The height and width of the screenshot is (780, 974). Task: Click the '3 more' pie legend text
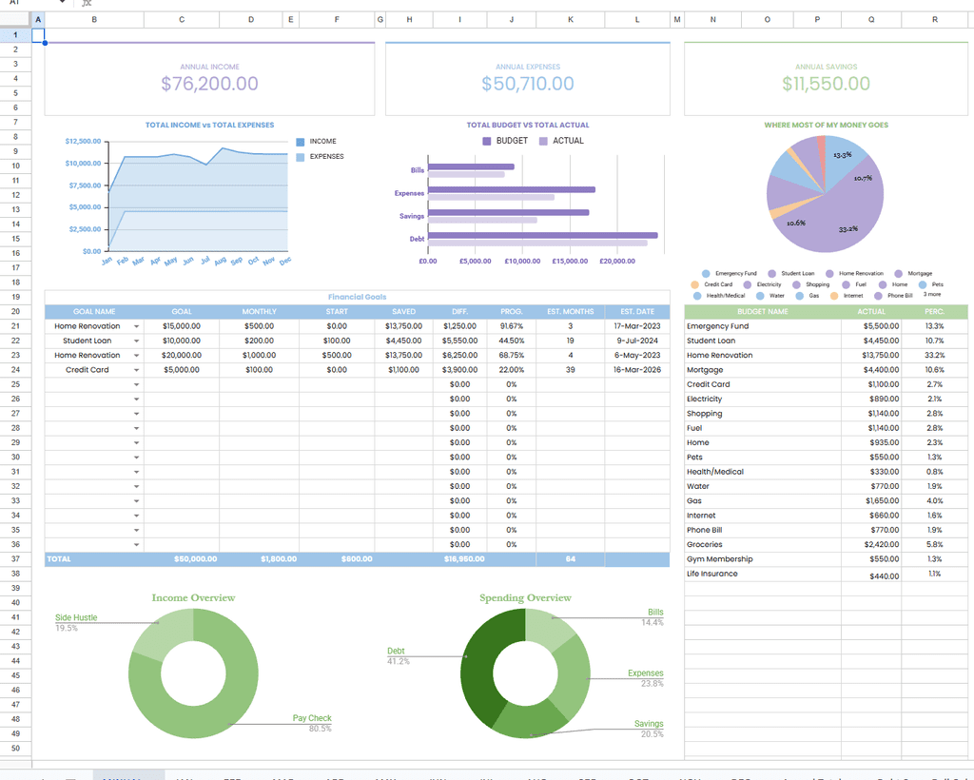click(932, 294)
